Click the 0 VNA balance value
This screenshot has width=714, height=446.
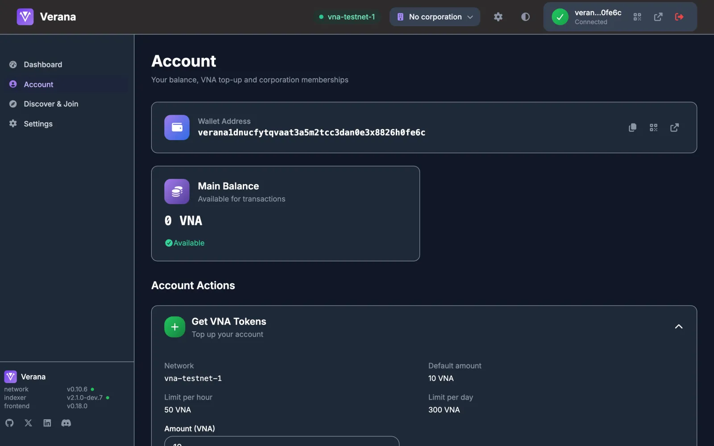click(x=183, y=221)
